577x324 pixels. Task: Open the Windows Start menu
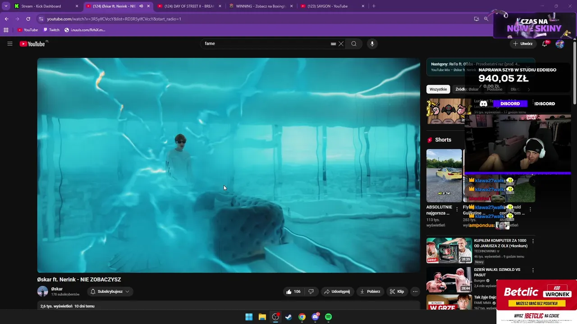coord(249,317)
